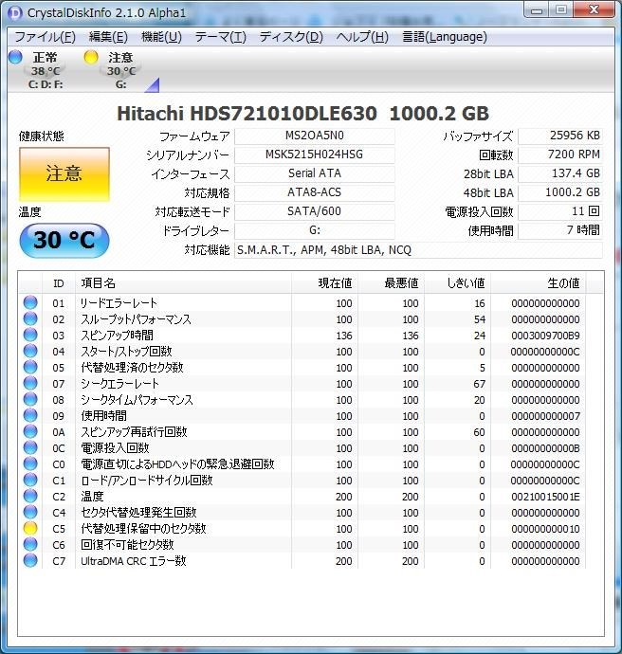622x654 pixels.
Task: Click the 生の値 column header
Action: 539,283
